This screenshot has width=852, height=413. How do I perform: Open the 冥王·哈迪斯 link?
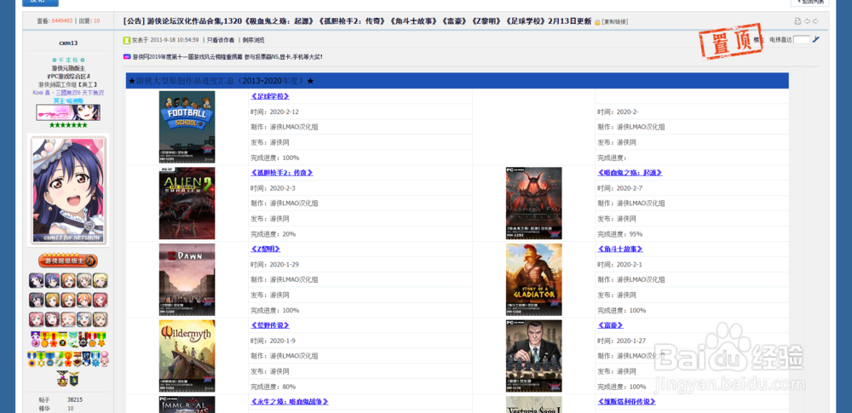68,100
